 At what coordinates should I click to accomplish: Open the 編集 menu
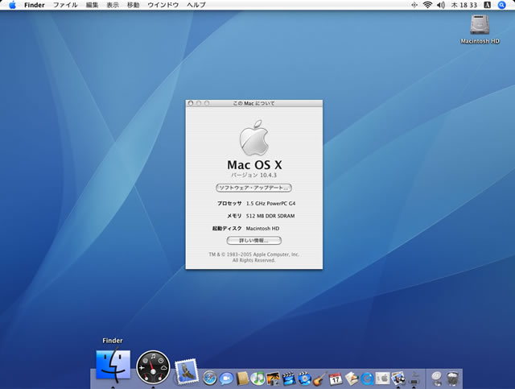coord(92,5)
